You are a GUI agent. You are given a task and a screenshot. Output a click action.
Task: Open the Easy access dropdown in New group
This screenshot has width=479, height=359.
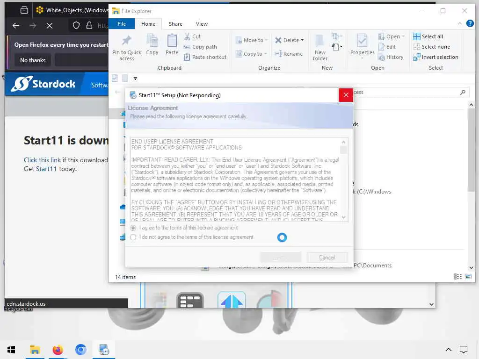337,47
